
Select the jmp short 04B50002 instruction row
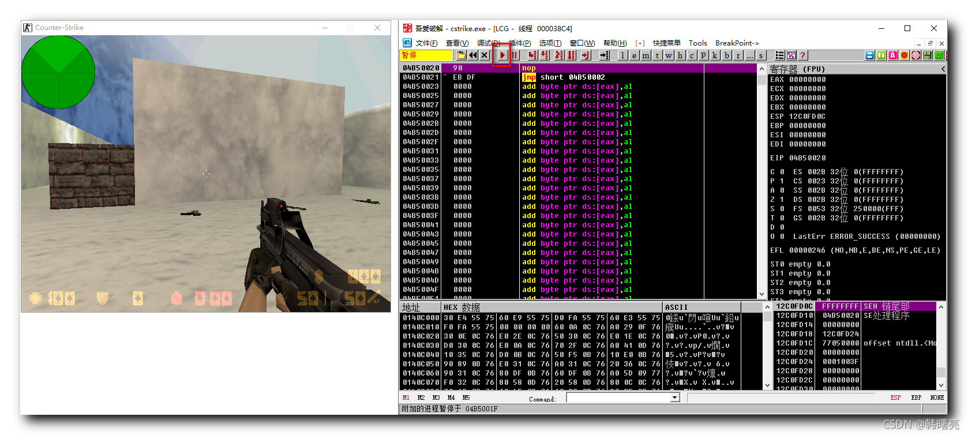coord(579,77)
